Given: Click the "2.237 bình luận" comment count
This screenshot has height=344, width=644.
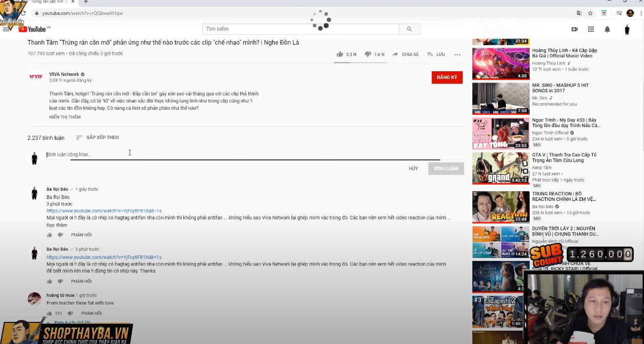Looking at the screenshot, I should pyautogui.click(x=46, y=138).
